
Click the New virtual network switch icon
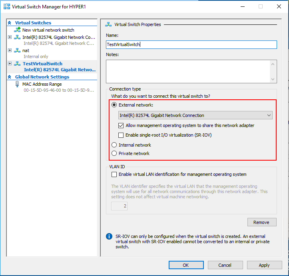[17, 30]
